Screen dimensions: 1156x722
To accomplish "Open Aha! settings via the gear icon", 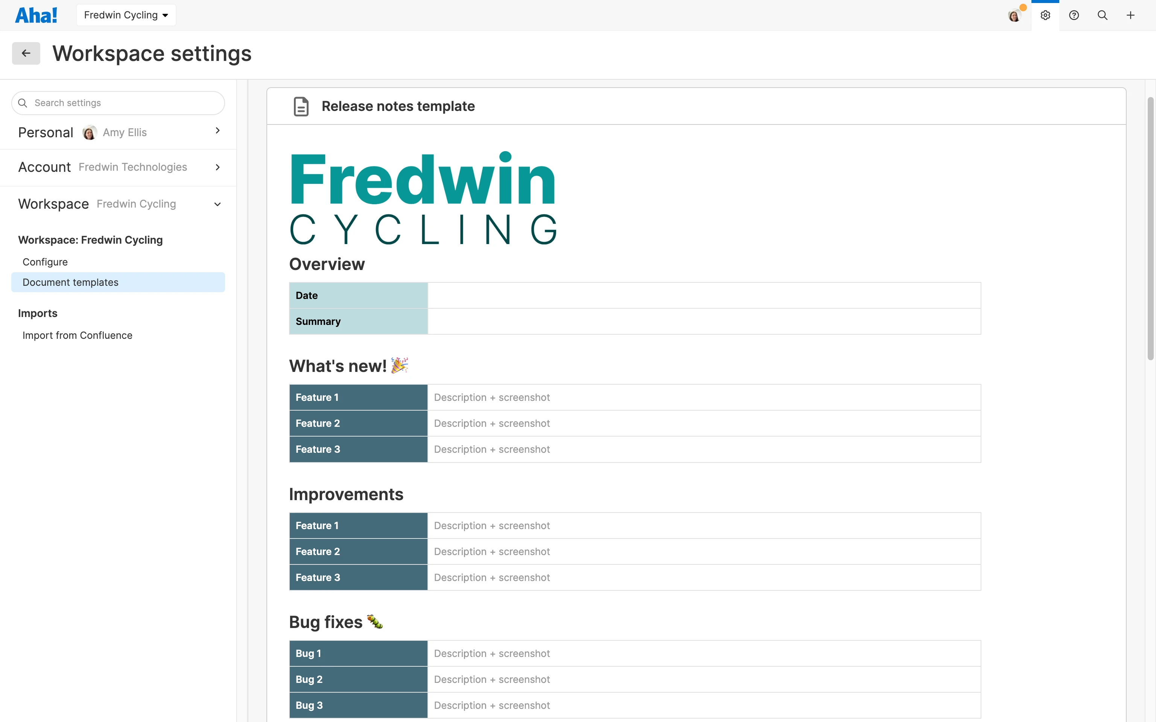I will click(1045, 15).
